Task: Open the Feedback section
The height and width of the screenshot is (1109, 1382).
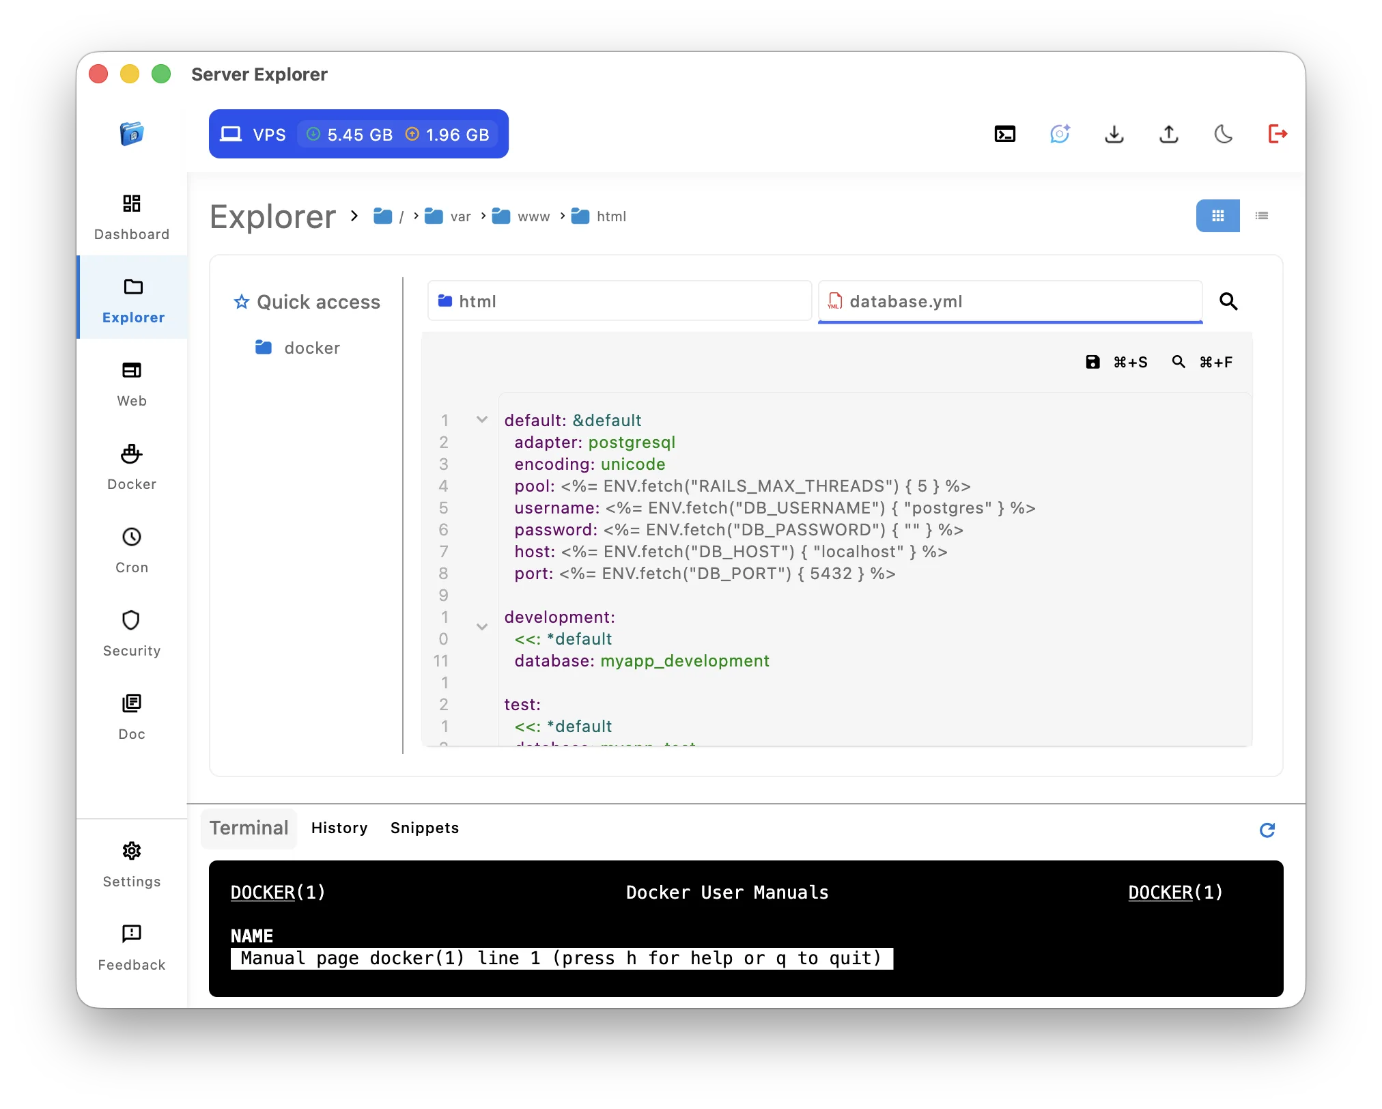Action: [x=131, y=949]
